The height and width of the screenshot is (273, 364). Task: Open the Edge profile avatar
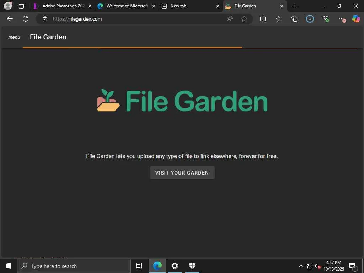(x=8, y=6)
